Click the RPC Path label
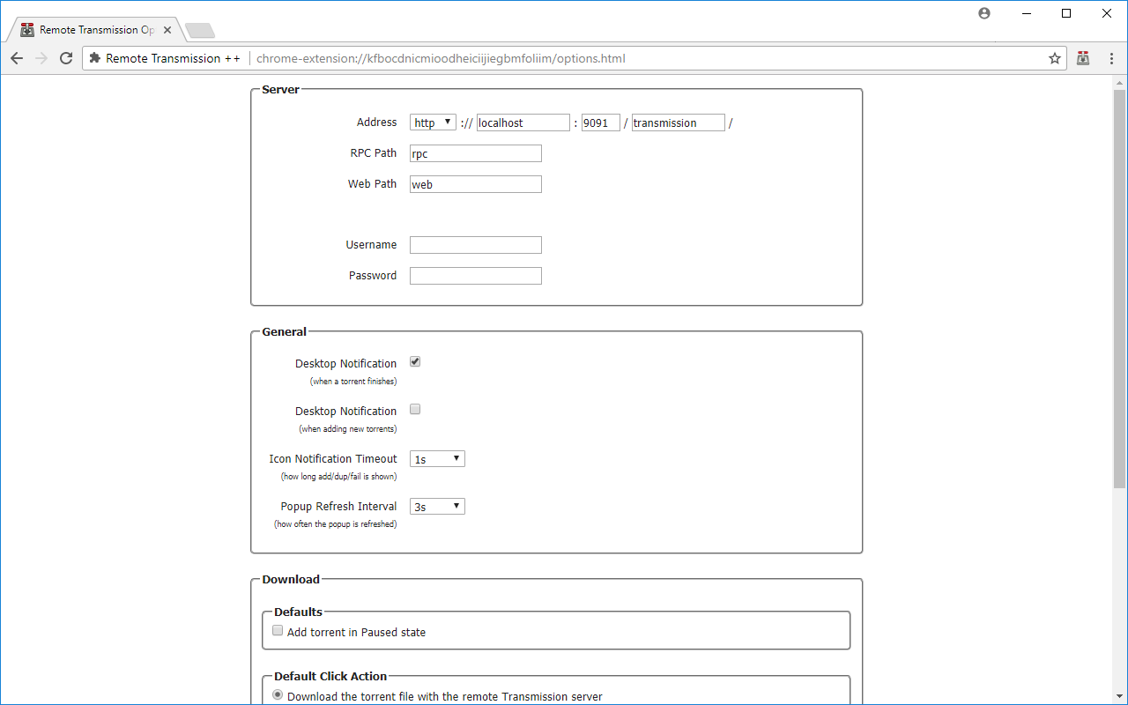The width and height of the screenshot is (1128, 705). pyautogui.click(x=374, y=153)
